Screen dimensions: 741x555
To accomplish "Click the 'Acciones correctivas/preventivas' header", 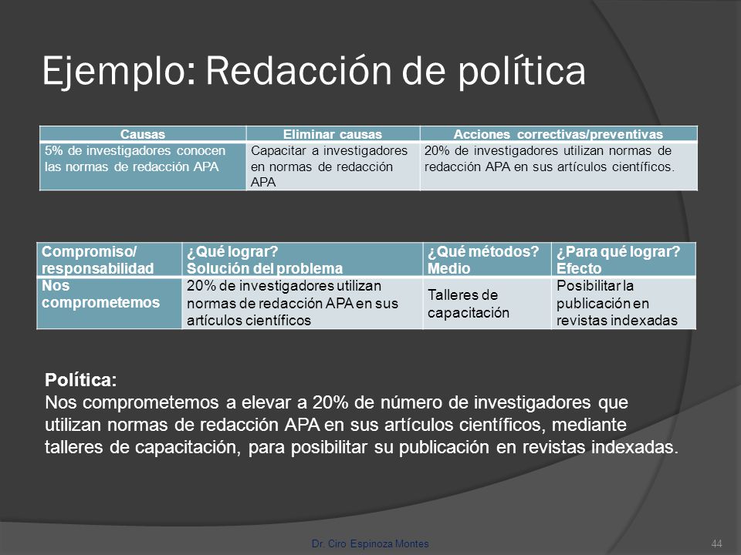I will [559, 134].
